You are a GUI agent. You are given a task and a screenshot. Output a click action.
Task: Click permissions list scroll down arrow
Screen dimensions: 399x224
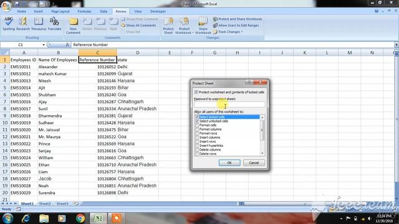262,154
